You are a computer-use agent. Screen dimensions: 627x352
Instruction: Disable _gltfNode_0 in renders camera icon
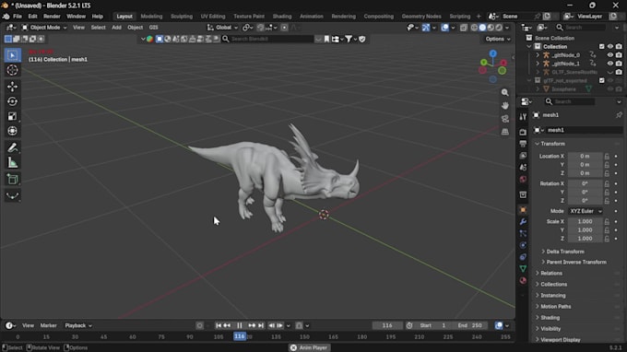619,55
